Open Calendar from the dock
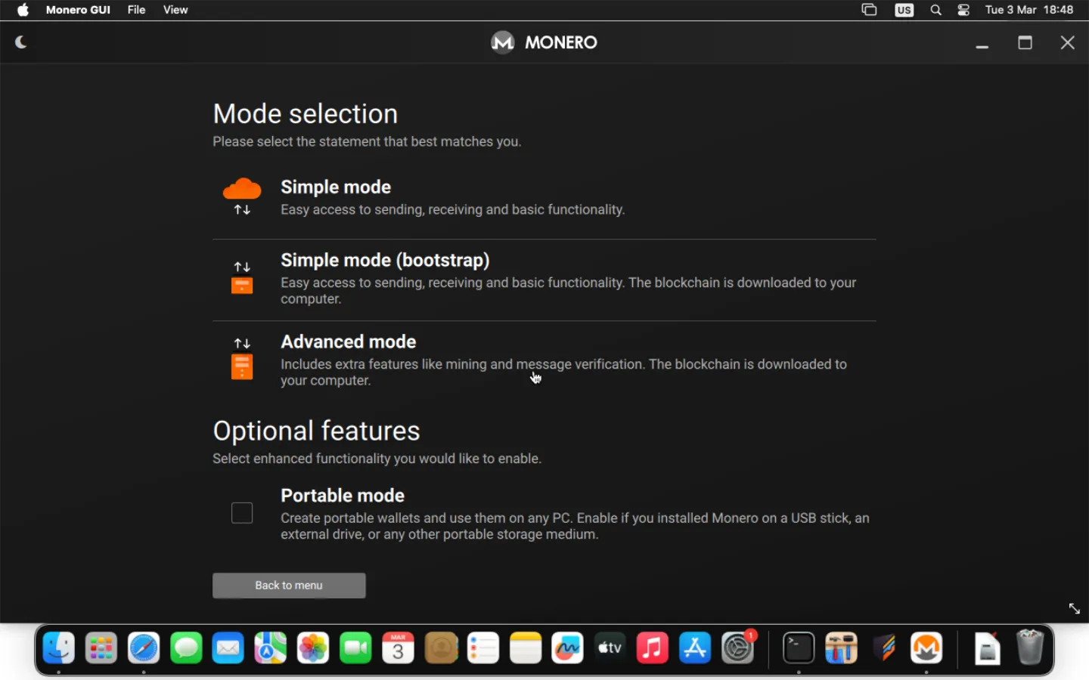The width and height of the screenshot is (1089, 680). click(x=399, y=648)
